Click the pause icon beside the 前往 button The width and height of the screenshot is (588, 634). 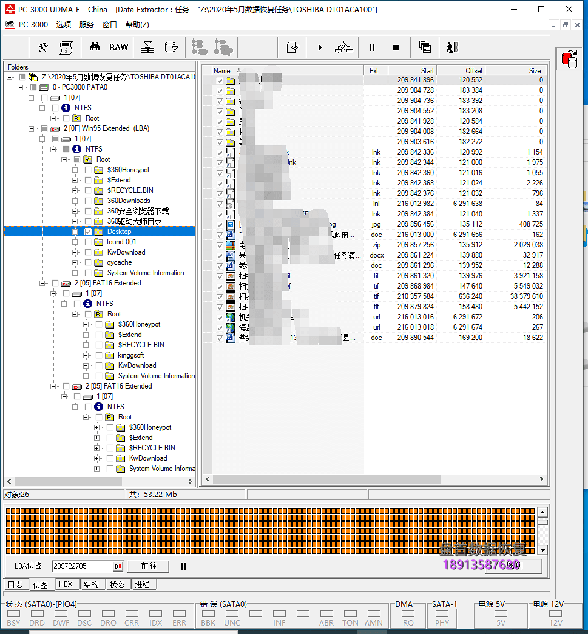click(x=183, y=567)
